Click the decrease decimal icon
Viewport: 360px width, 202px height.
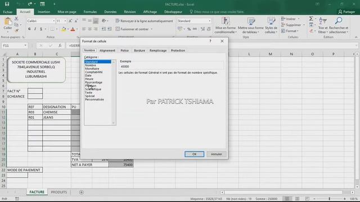209,29
